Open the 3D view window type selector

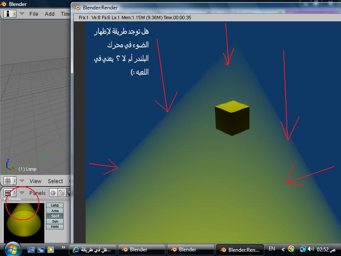click(10, 181)
